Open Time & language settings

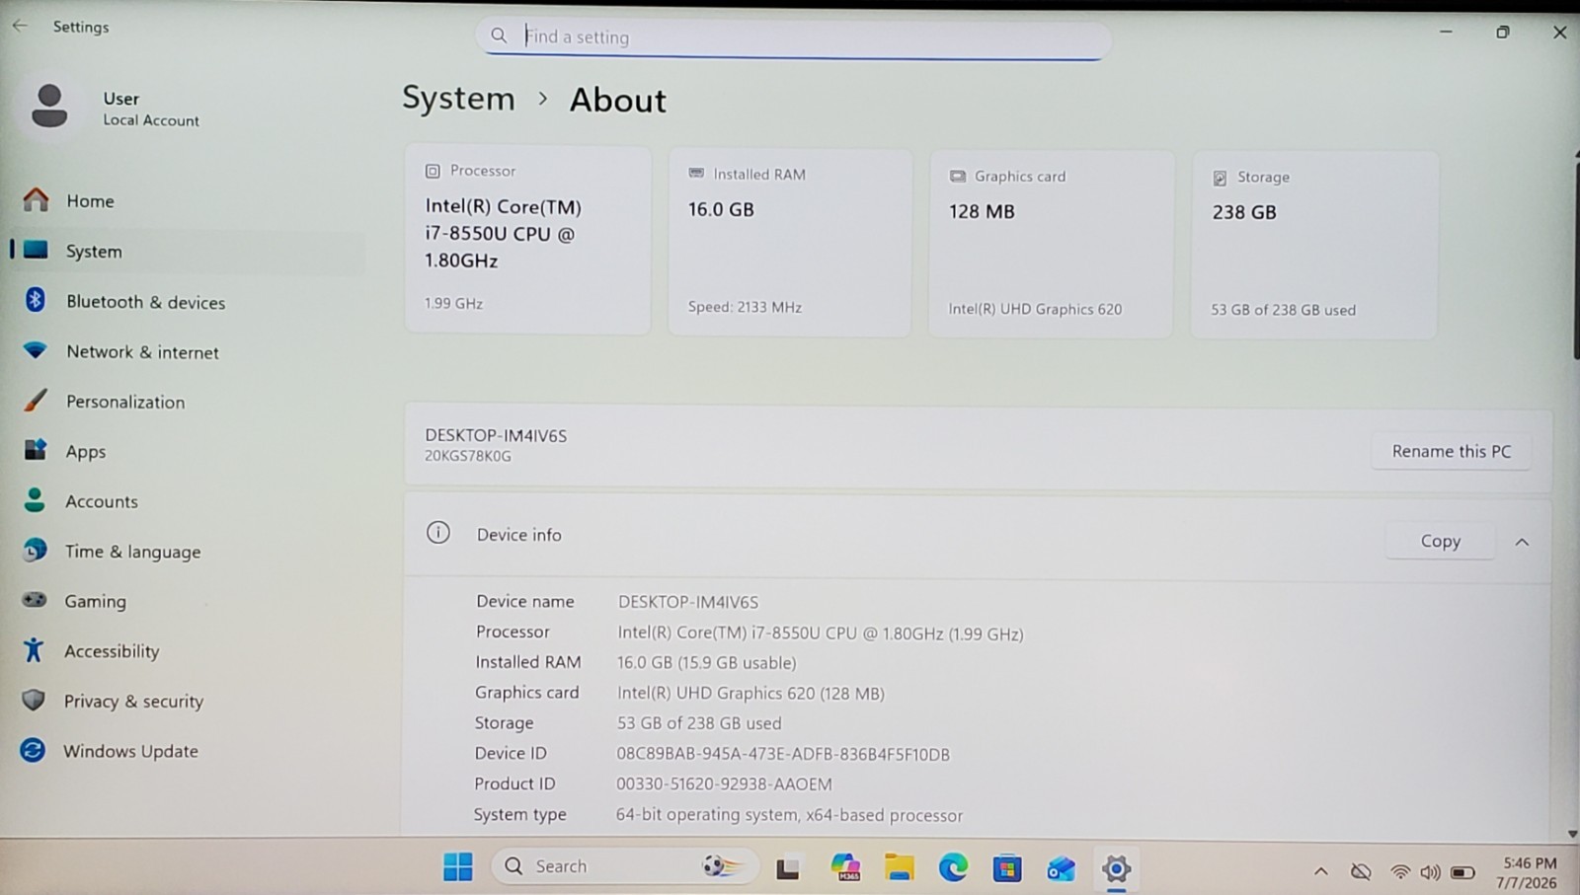click(188, 552)
